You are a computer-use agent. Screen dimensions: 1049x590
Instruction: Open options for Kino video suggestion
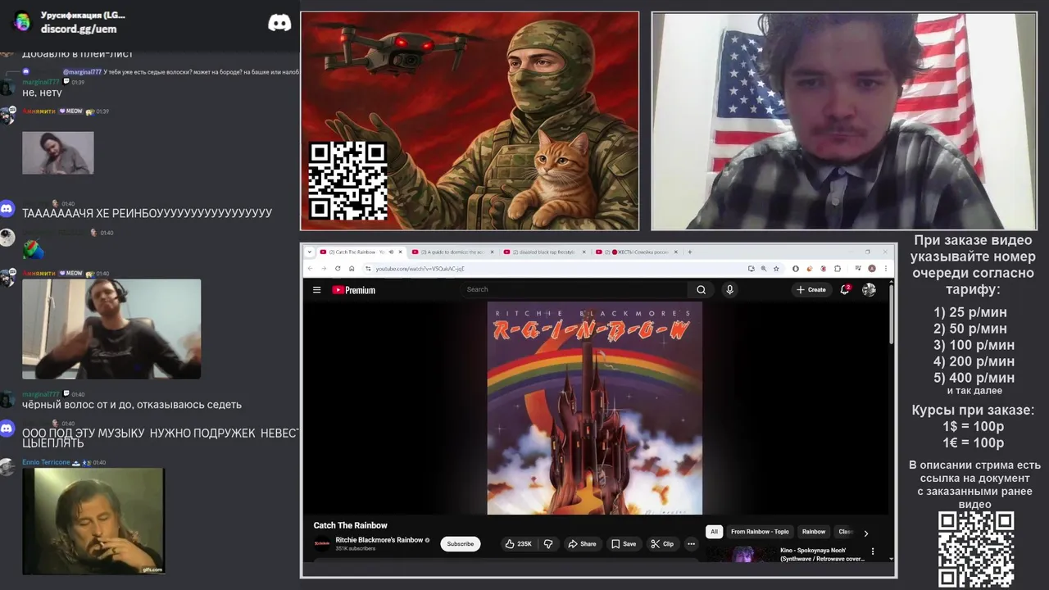(873, 551)
